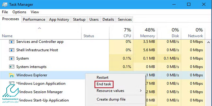The width and height of the screenshot is (212, 106).
Task: Switch to the Startup tab
Action: [79, 19]
